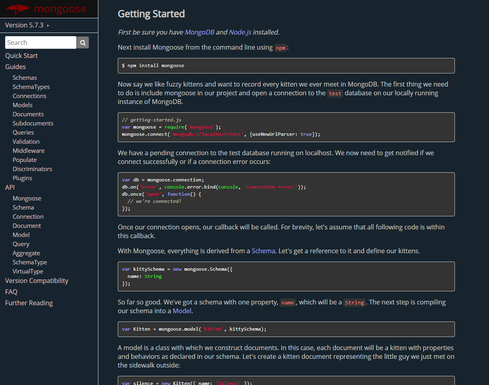
Task: Open the Model API reference in sidebar
Action: pyautogui.click(x=21, y=235)
